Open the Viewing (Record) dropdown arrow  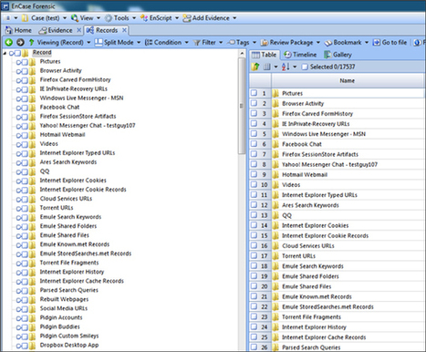pos(88,43)
